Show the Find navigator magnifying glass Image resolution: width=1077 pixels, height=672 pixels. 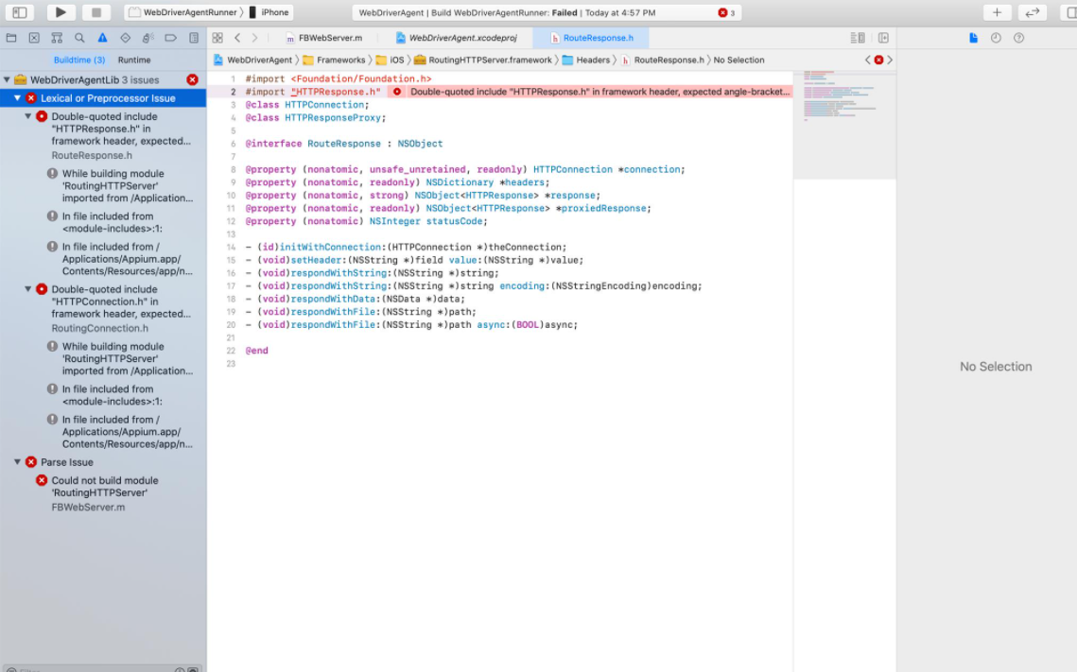coord(79,38)
